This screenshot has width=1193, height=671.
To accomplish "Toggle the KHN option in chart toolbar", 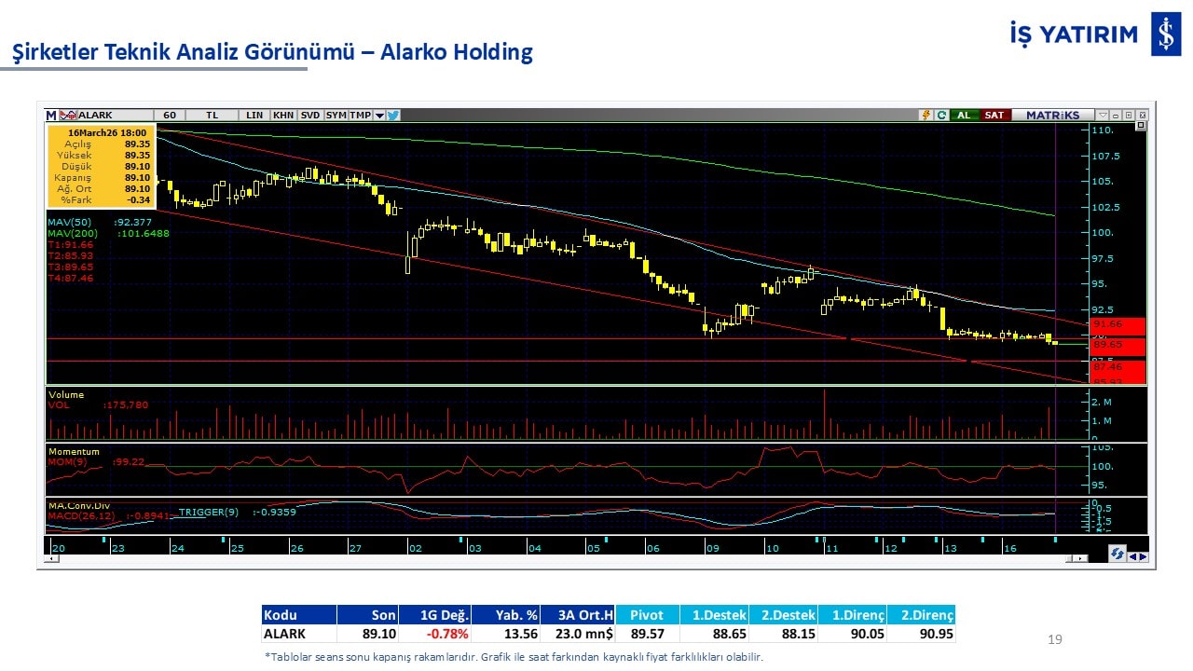I will (x=283, y=116).
